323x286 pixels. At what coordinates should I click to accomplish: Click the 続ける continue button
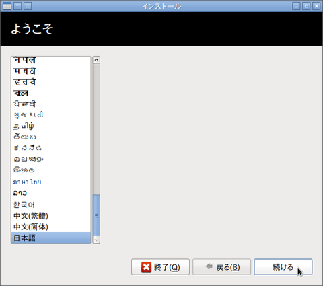click(x=283, y=266)
